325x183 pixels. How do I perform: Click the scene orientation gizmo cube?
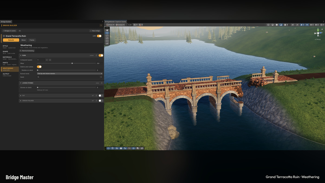(318, 33)
